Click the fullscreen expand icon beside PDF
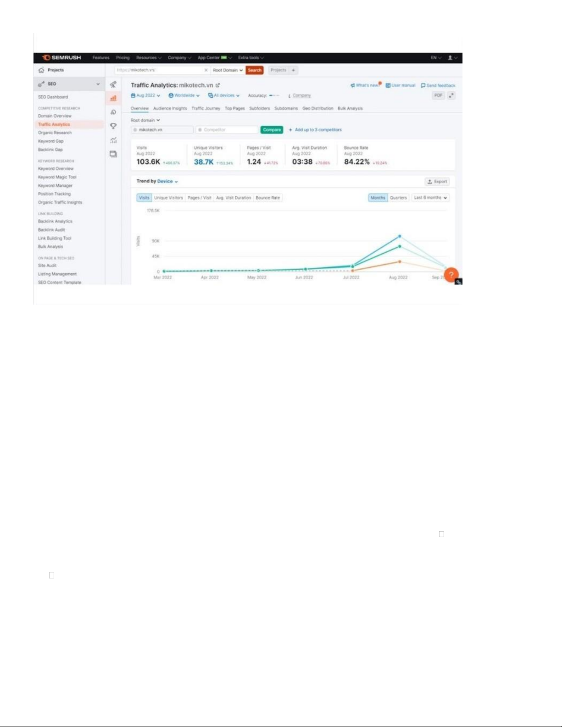 (x=451, y=95)
